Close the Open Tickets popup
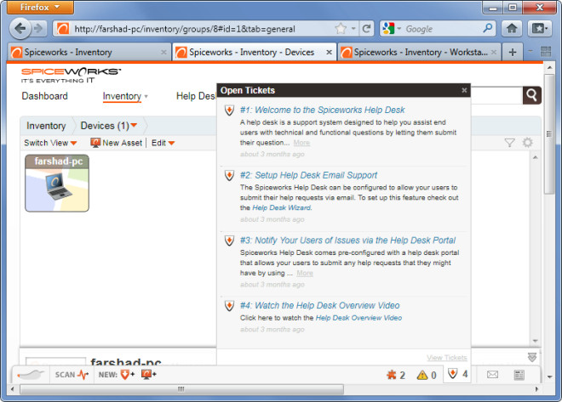The height and width of the screenshot is (402, 562). coord(464,90)
